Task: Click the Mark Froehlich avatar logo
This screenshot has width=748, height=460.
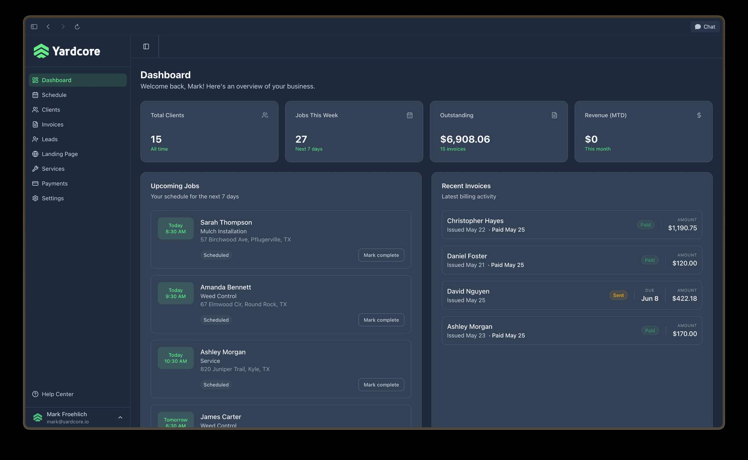Action: (x=38, y=418)
